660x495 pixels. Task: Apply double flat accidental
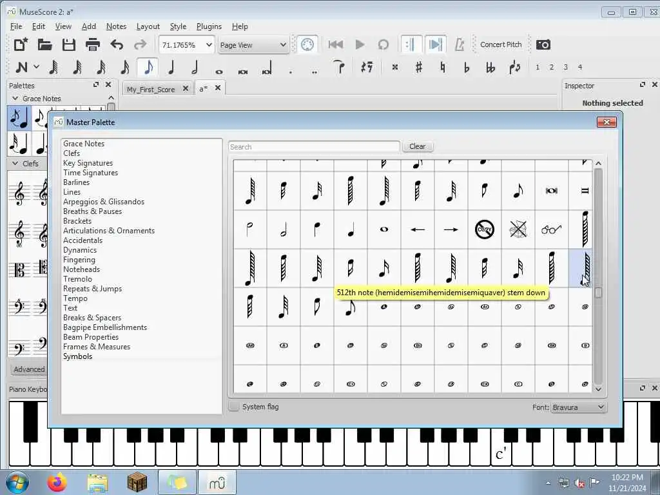[x=490, y=67]
